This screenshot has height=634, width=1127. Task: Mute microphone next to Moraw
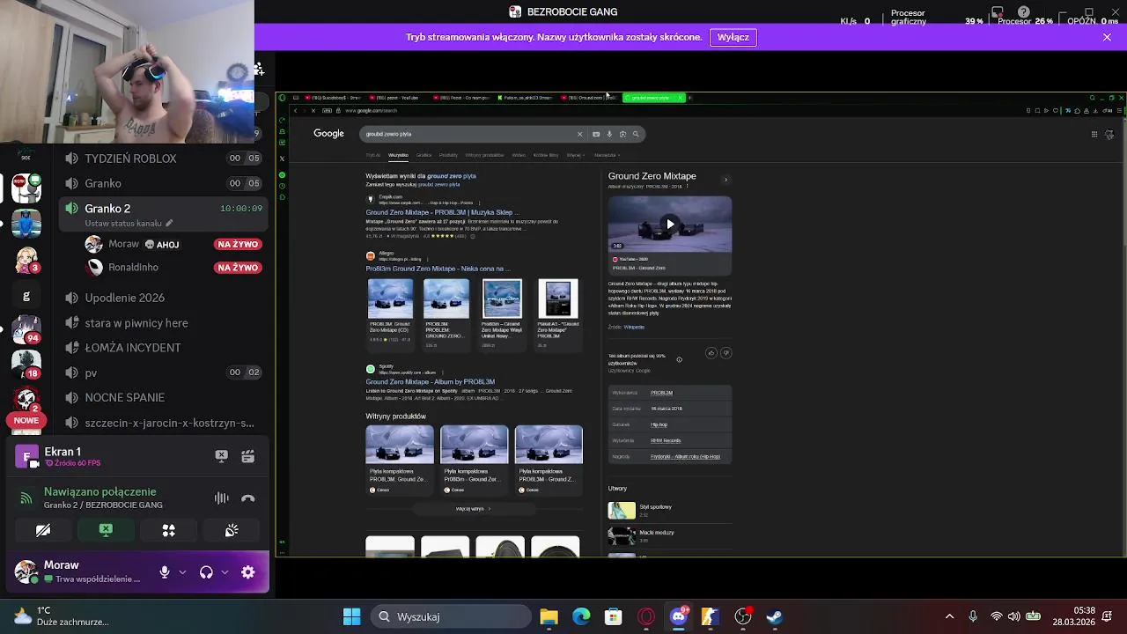coord(164,572)
